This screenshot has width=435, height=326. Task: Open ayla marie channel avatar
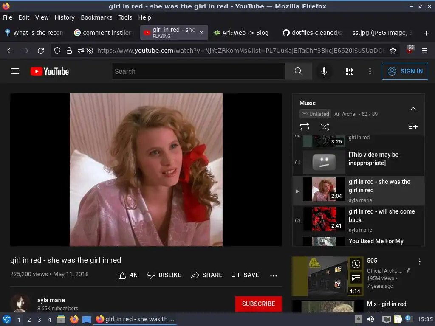coord(20,304)
